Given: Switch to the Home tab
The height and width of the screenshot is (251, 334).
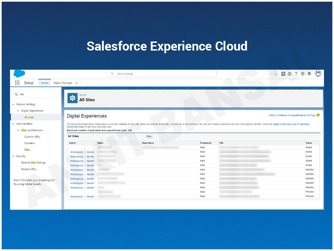Looking at the screenshot, I should pos(44,83).
